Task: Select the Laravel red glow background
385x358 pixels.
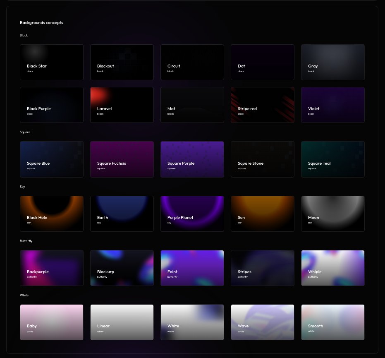Action: coord(122,105)
